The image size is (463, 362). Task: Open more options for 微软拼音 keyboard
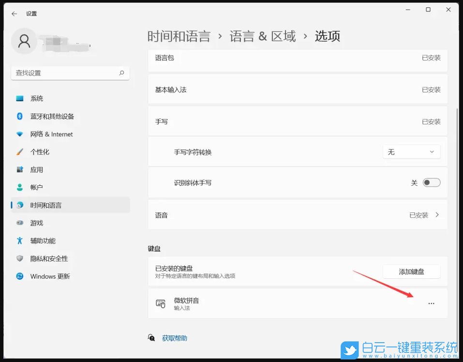[431, 303]
